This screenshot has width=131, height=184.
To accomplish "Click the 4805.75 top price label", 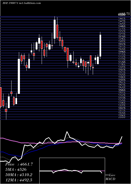I will click(124, 14).
